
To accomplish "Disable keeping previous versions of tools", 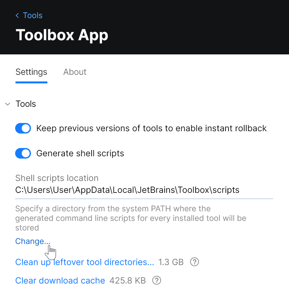I will [x=23, y=128].
